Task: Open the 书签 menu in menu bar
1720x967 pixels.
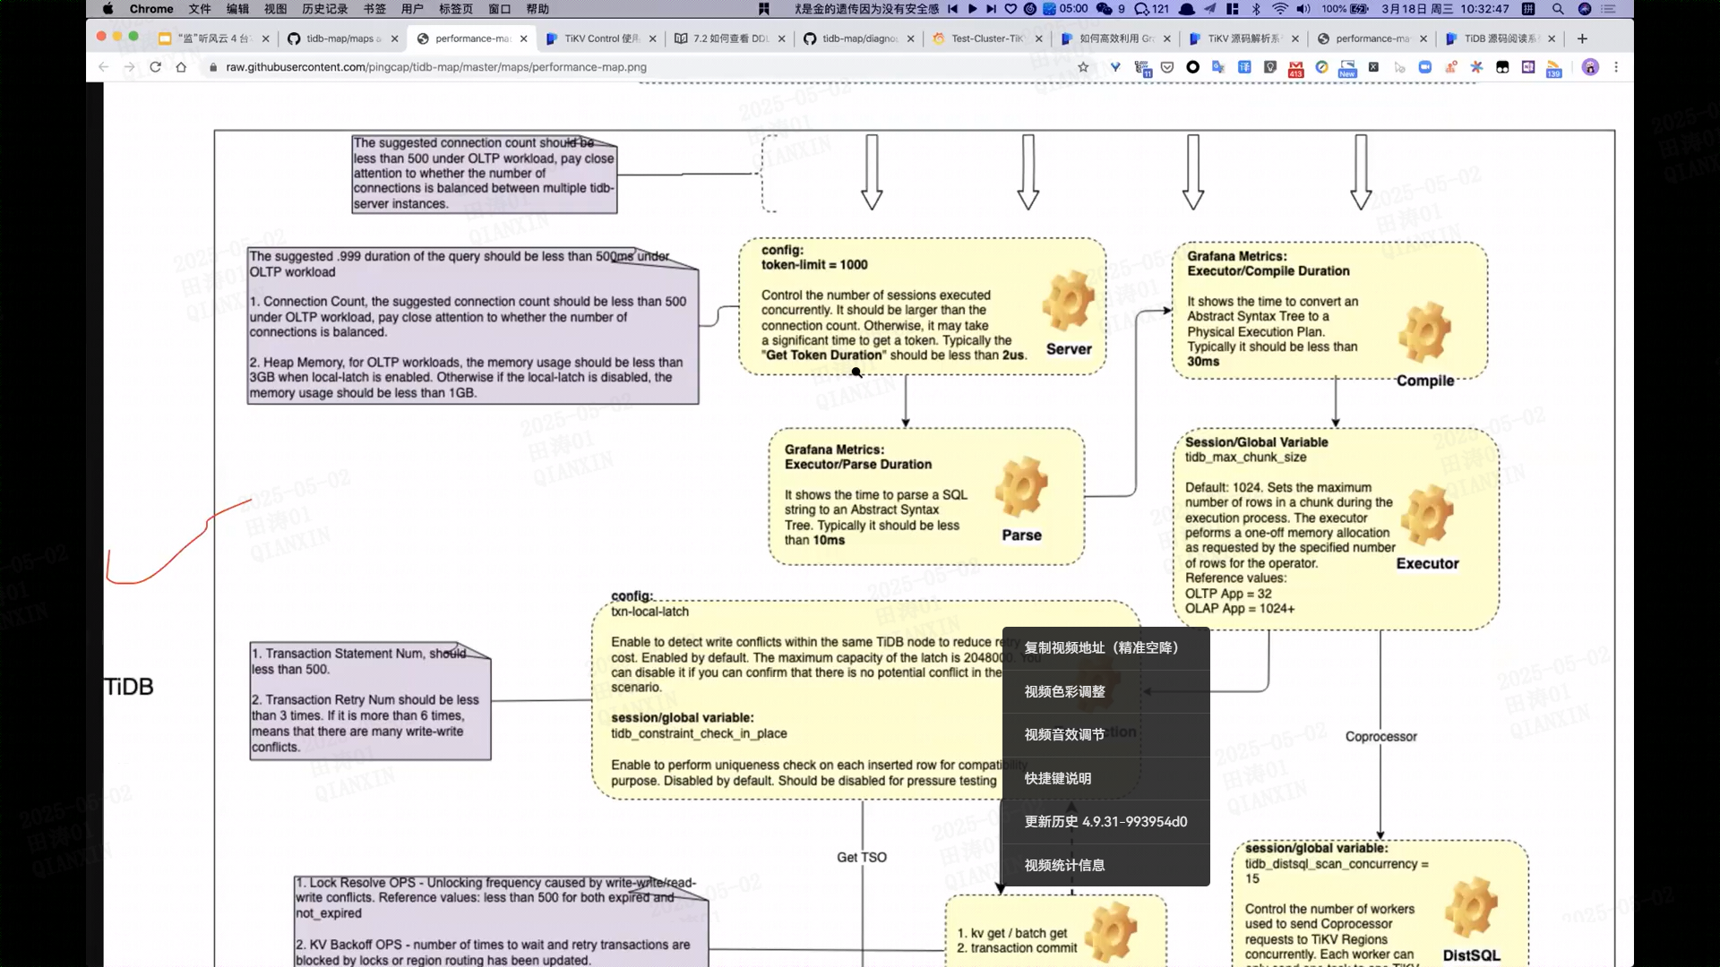Action: [374, 9]
